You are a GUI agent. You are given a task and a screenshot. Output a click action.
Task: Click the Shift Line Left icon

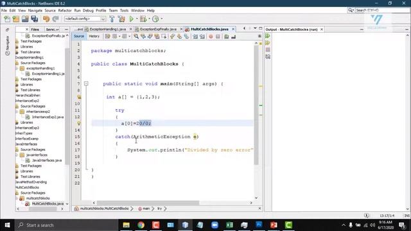[x=195, y=37]
